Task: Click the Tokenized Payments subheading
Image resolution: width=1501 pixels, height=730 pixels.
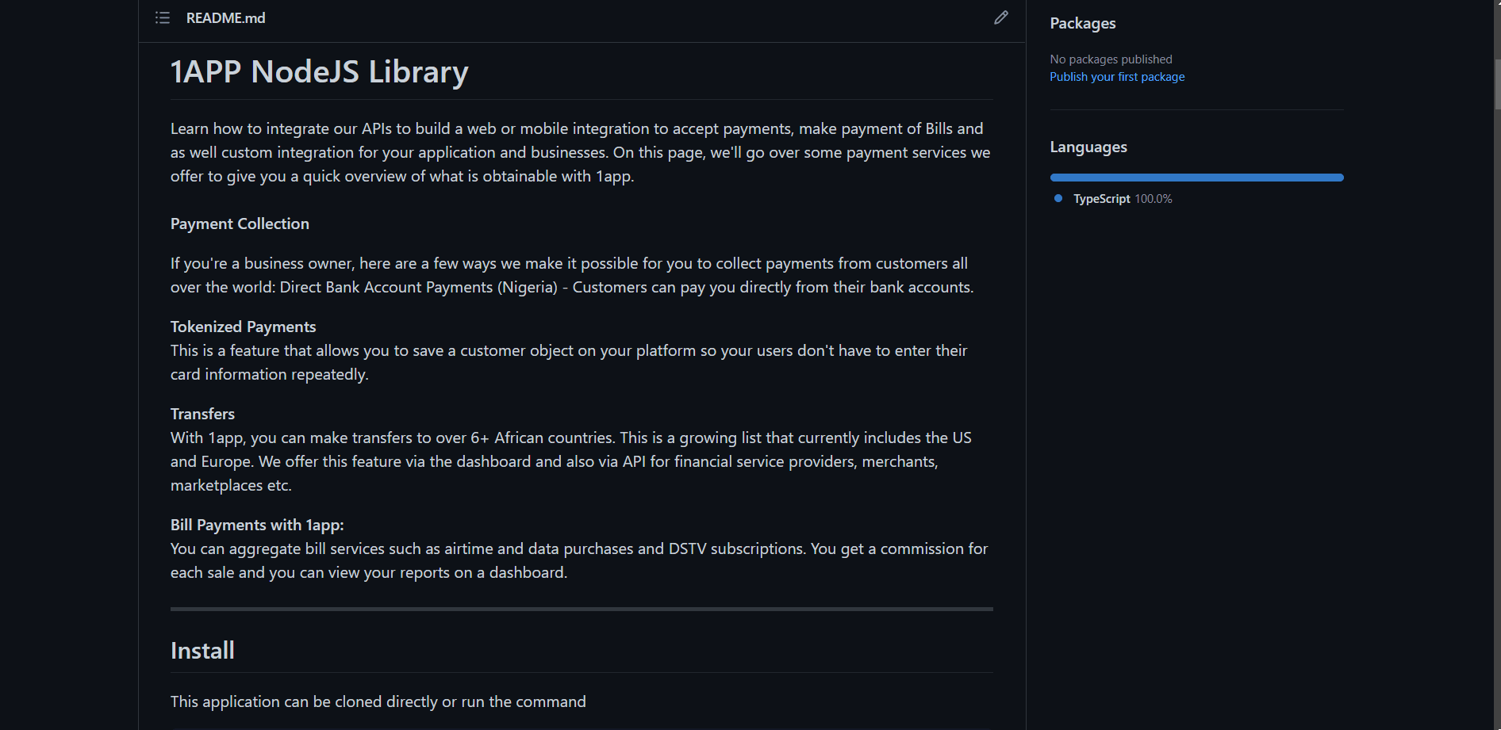Action: point(243,327)
